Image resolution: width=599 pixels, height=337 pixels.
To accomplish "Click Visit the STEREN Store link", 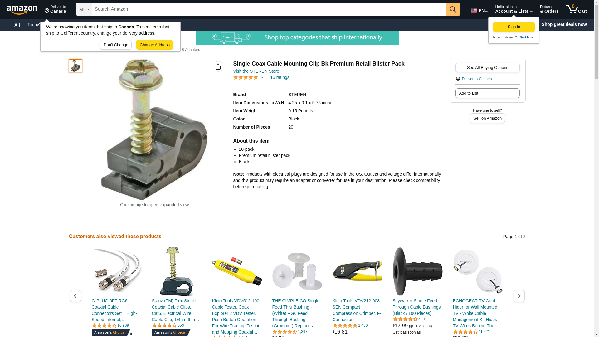I will [x=256, y=71].
